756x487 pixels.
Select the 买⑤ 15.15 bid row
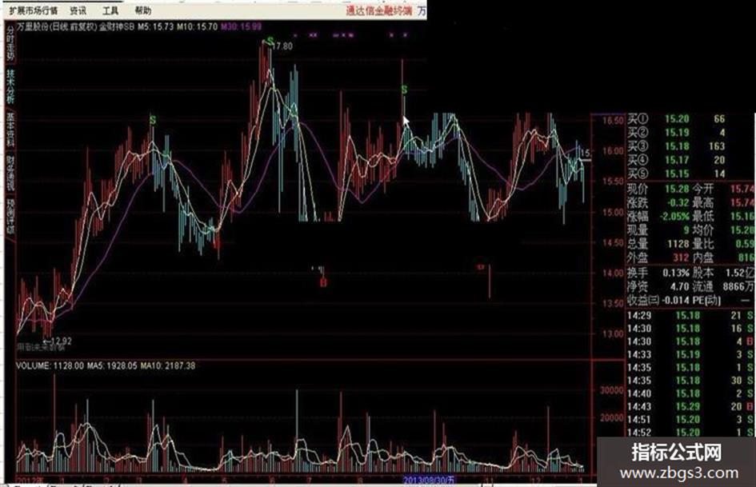pyautogui.click(x=677, y=174)
